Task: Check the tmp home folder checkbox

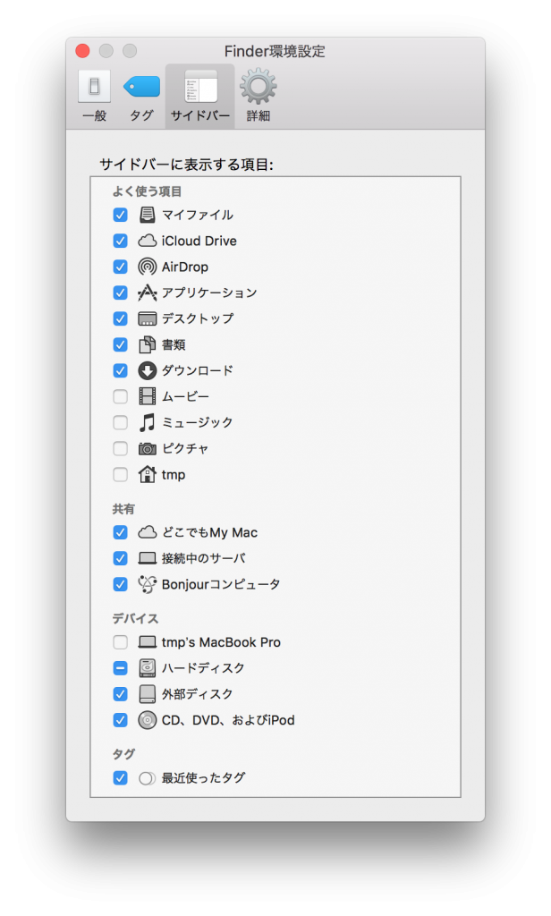Action: click(x=121, y=474)
